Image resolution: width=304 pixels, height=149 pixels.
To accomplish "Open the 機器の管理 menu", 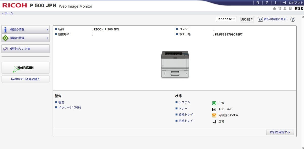I will tap(26, 38).
